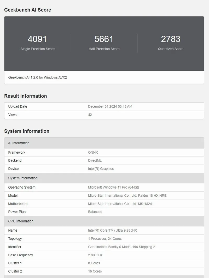Click the Upload Date value December 31 2024

pos(110,106)
